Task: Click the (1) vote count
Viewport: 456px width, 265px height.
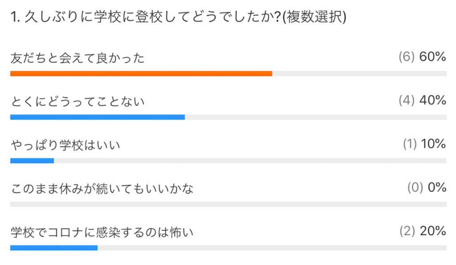Action: [410, 144]
